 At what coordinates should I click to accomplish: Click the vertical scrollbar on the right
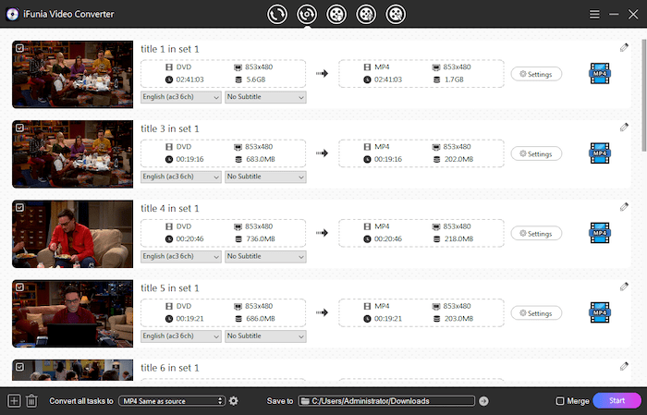(x=642, y=92)
